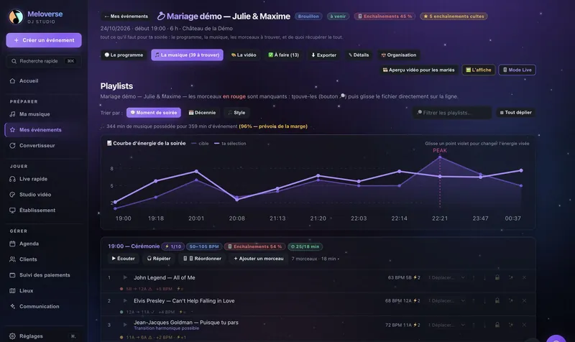Screen dimensions: 575x342
Task: Click Écouter on the Cérémonie playlist
Action: [x=123, y=259]
